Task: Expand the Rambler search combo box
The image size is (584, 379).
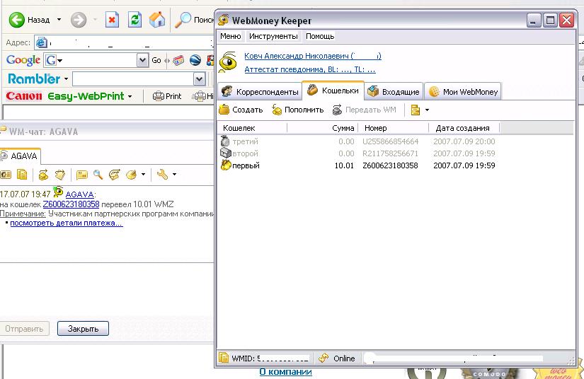Action: click(199, 79)
